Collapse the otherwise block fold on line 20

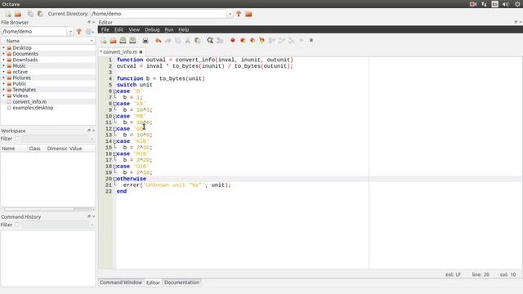tap(114, 179)
